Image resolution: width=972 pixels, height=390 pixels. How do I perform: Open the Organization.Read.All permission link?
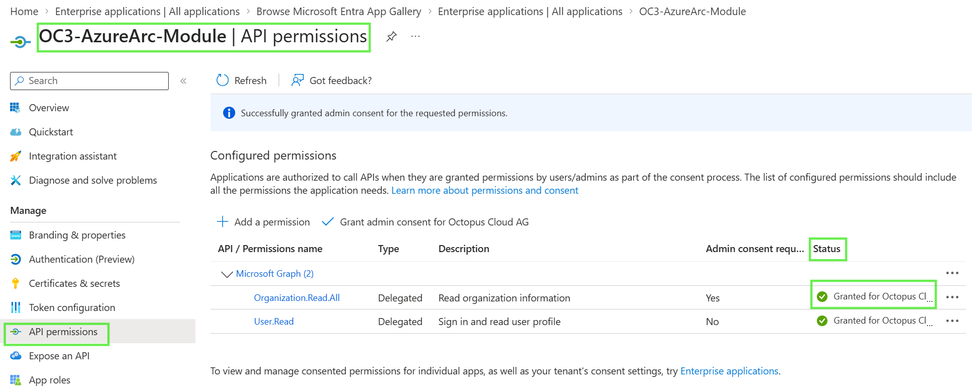[x=297, y=298]
